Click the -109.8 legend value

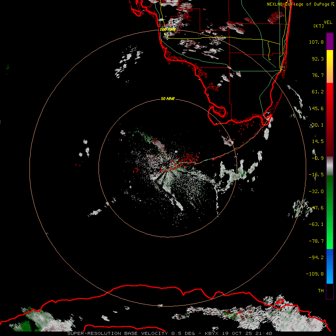click(x=315, y=274)
